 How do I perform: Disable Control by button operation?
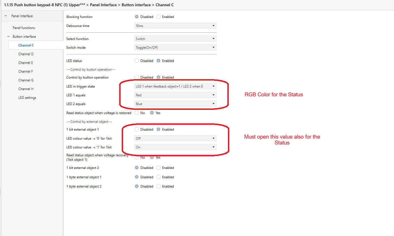click(x=137, y=77)
